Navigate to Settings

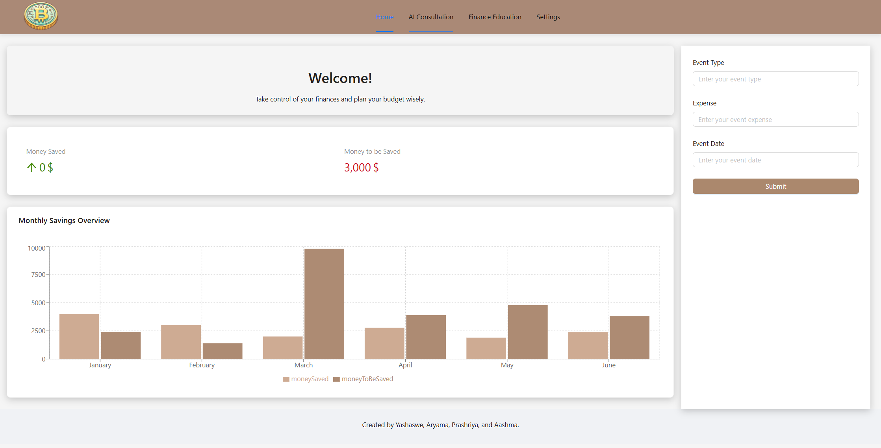[x=548, y=17]
